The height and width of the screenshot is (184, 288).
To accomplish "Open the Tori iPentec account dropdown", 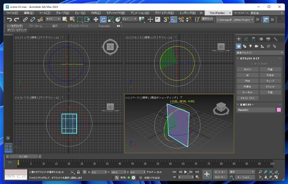I will point(218,13).
